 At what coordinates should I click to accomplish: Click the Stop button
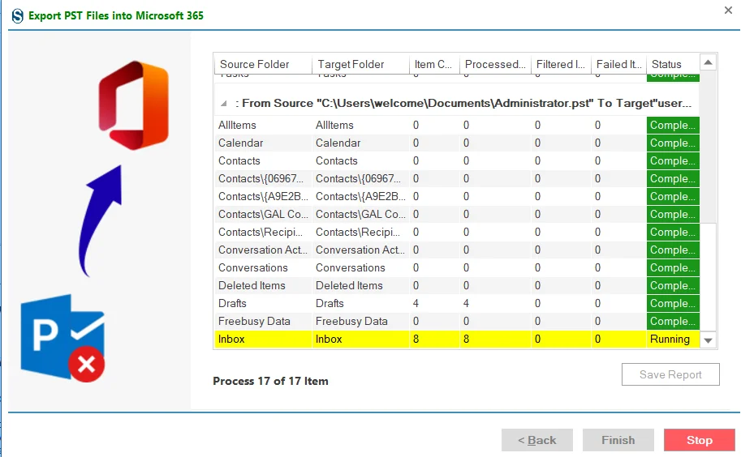coord(699,440)
